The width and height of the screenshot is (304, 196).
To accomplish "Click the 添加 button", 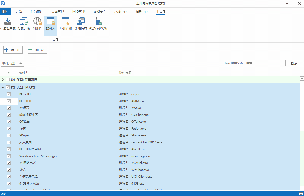I will click(13, 50).
